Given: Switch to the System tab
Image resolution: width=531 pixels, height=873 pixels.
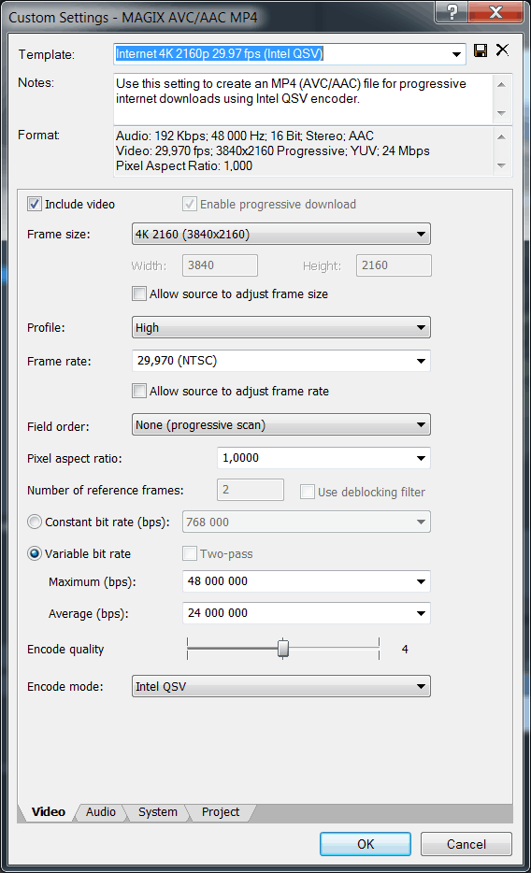Looking at the screenshot, I should pos(157,812).
